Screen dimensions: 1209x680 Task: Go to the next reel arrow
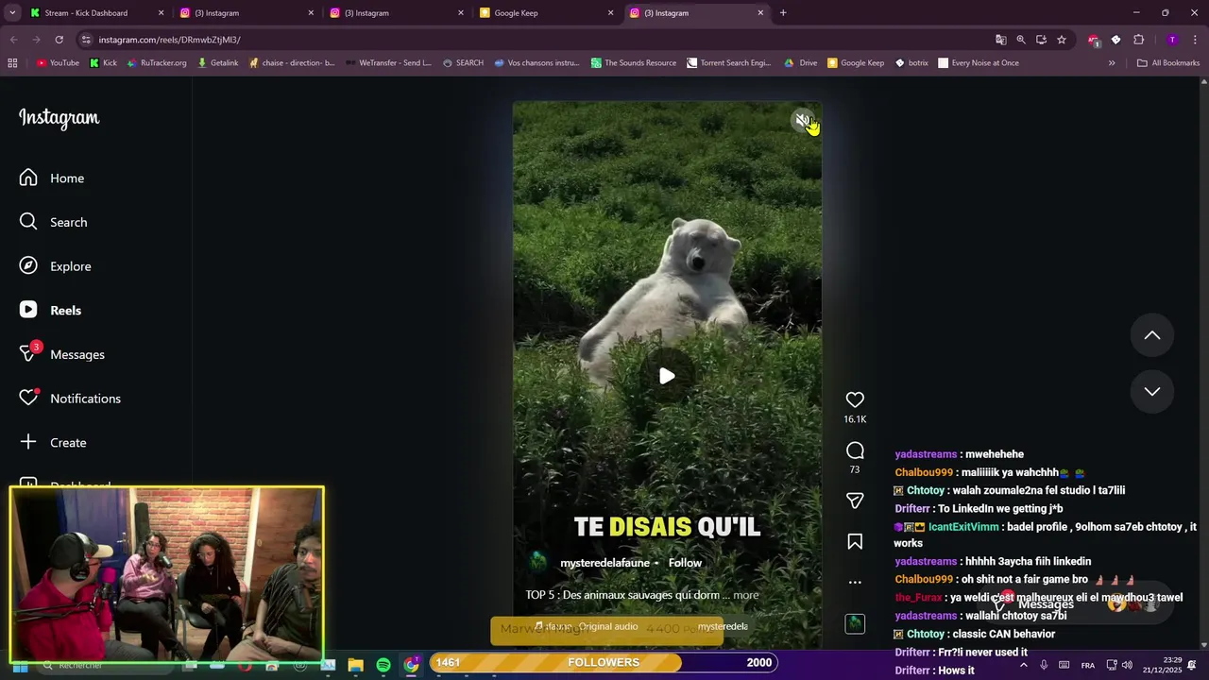[1152, 391]
